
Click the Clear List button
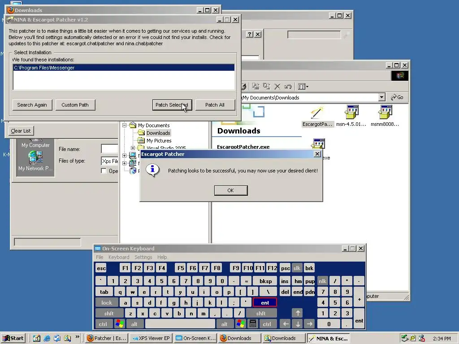click(x=21, y=131)
